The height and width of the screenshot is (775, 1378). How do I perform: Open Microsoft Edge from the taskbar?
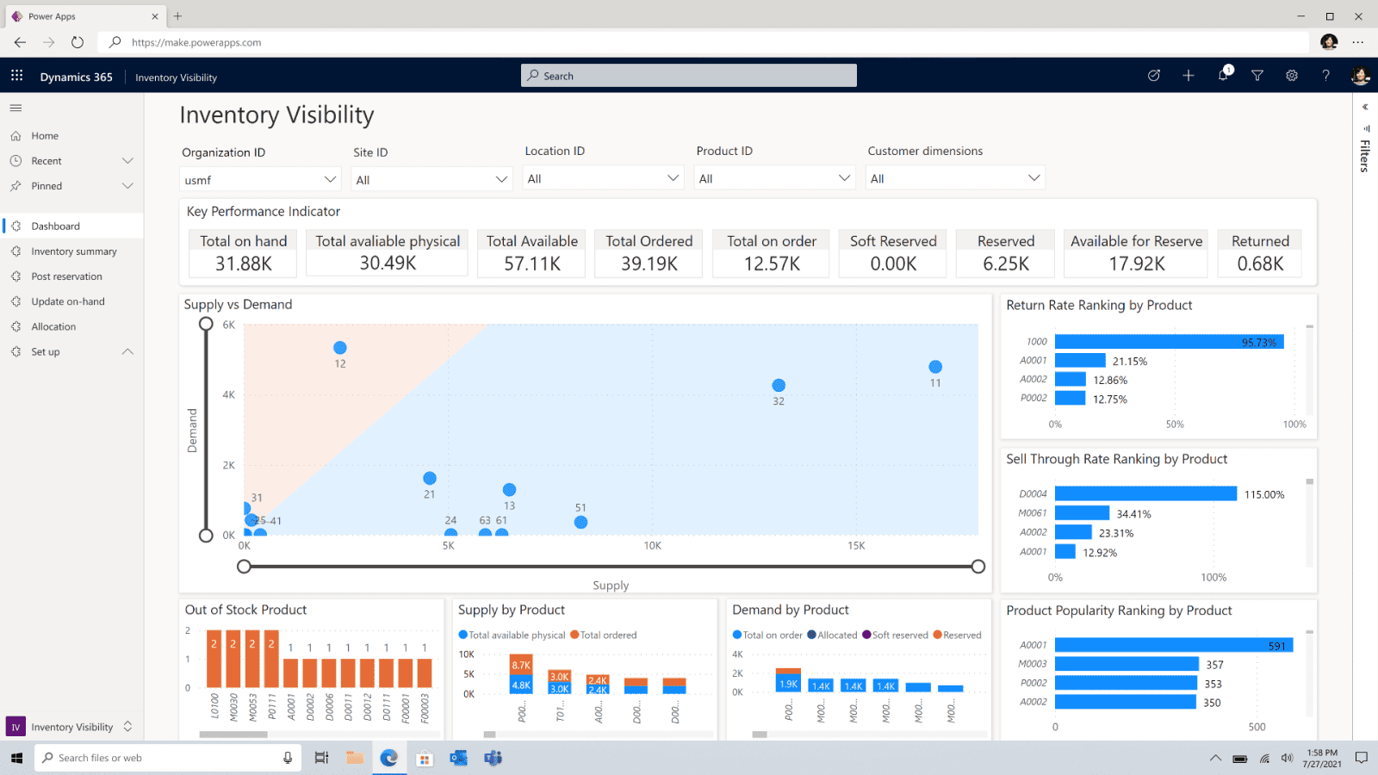(x=389, y=758)
